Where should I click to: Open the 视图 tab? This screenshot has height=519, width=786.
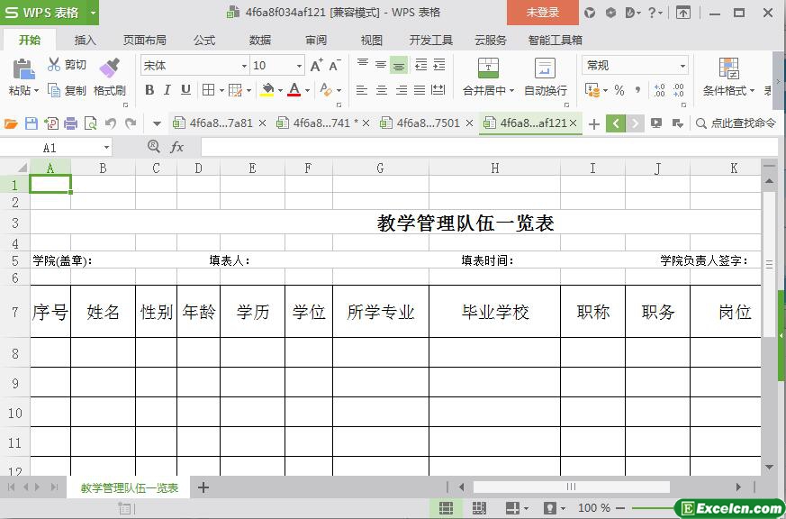click(372, 41)
